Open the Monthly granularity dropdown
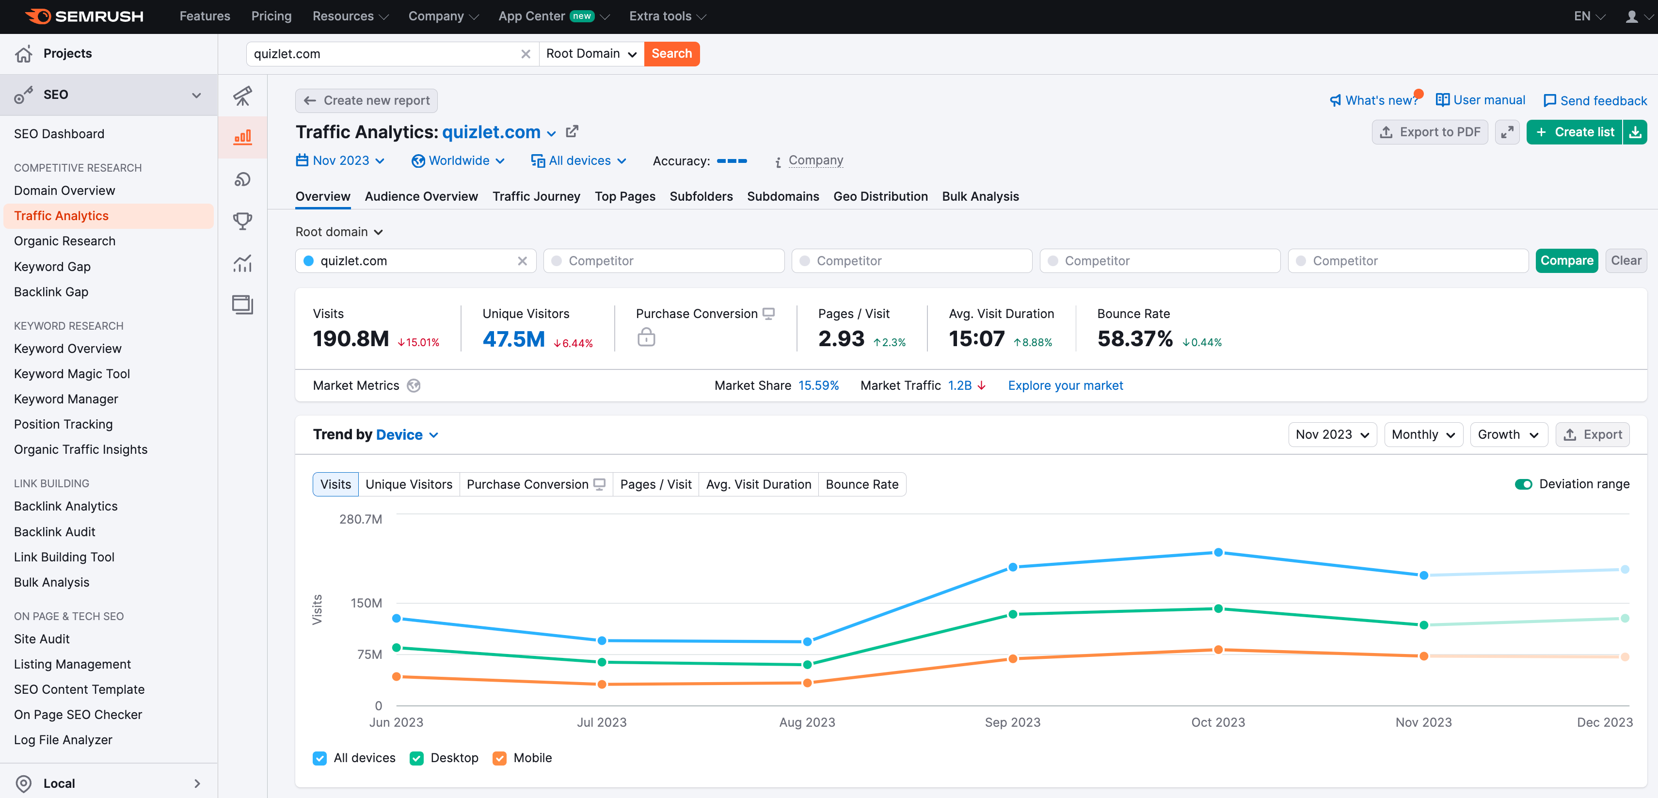Image resolution: width=1658 pixels, height=798 pixels. [x=1423, y=435]
